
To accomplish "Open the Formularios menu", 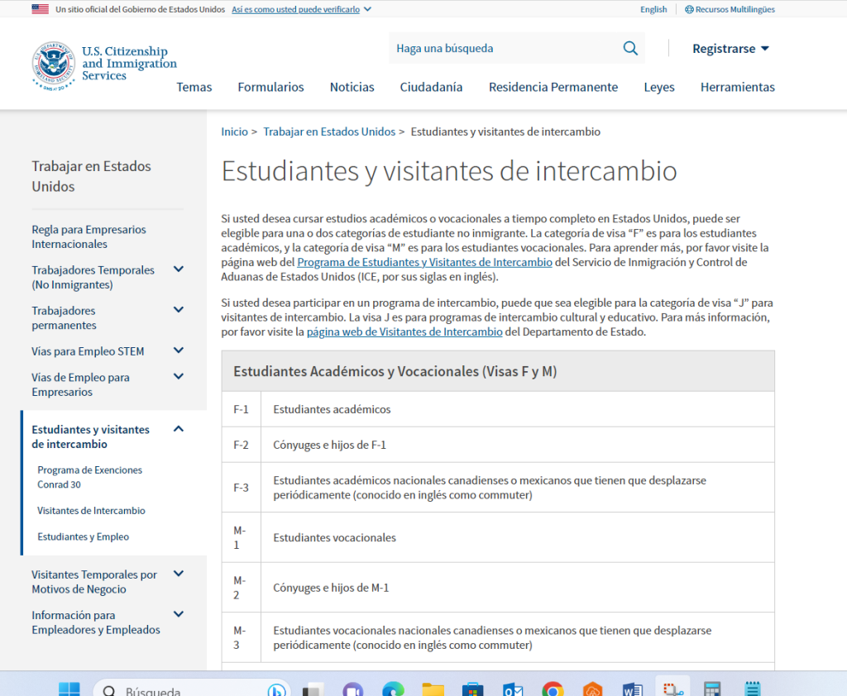I will pyautogui.click(x=270, y=87).
